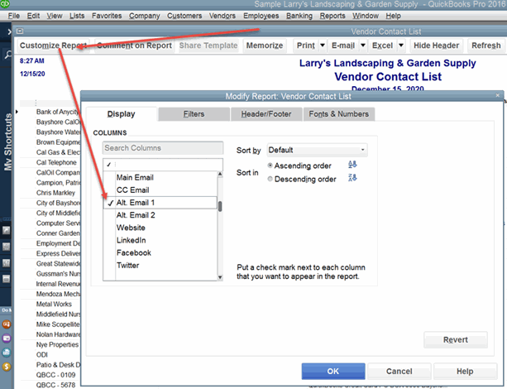
Task: Open the Sort by Default dropdown
Action: [x=317, y=150]
